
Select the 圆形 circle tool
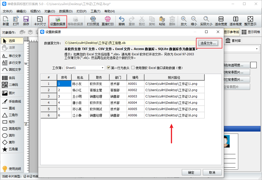pos(12,136)
